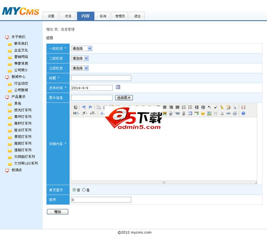Insert a horizontal rule in the editor
Image resolution: width=267 pixels, height=237 pixels.
tap(197, 113)
